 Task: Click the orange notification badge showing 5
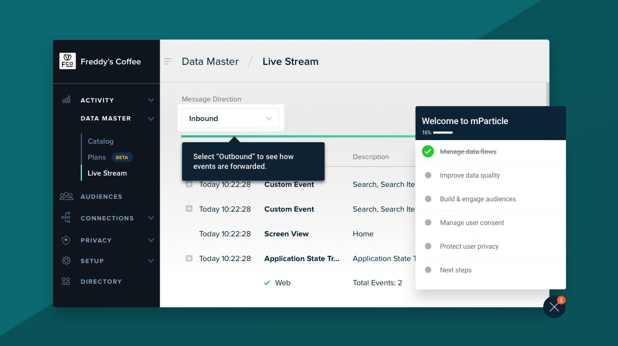click(561, 300)
